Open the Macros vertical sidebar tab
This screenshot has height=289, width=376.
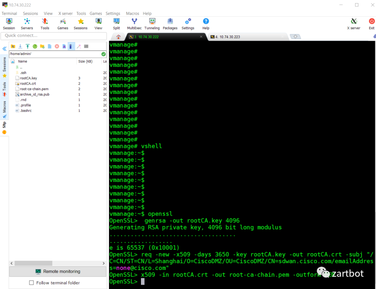click(4, 110)
